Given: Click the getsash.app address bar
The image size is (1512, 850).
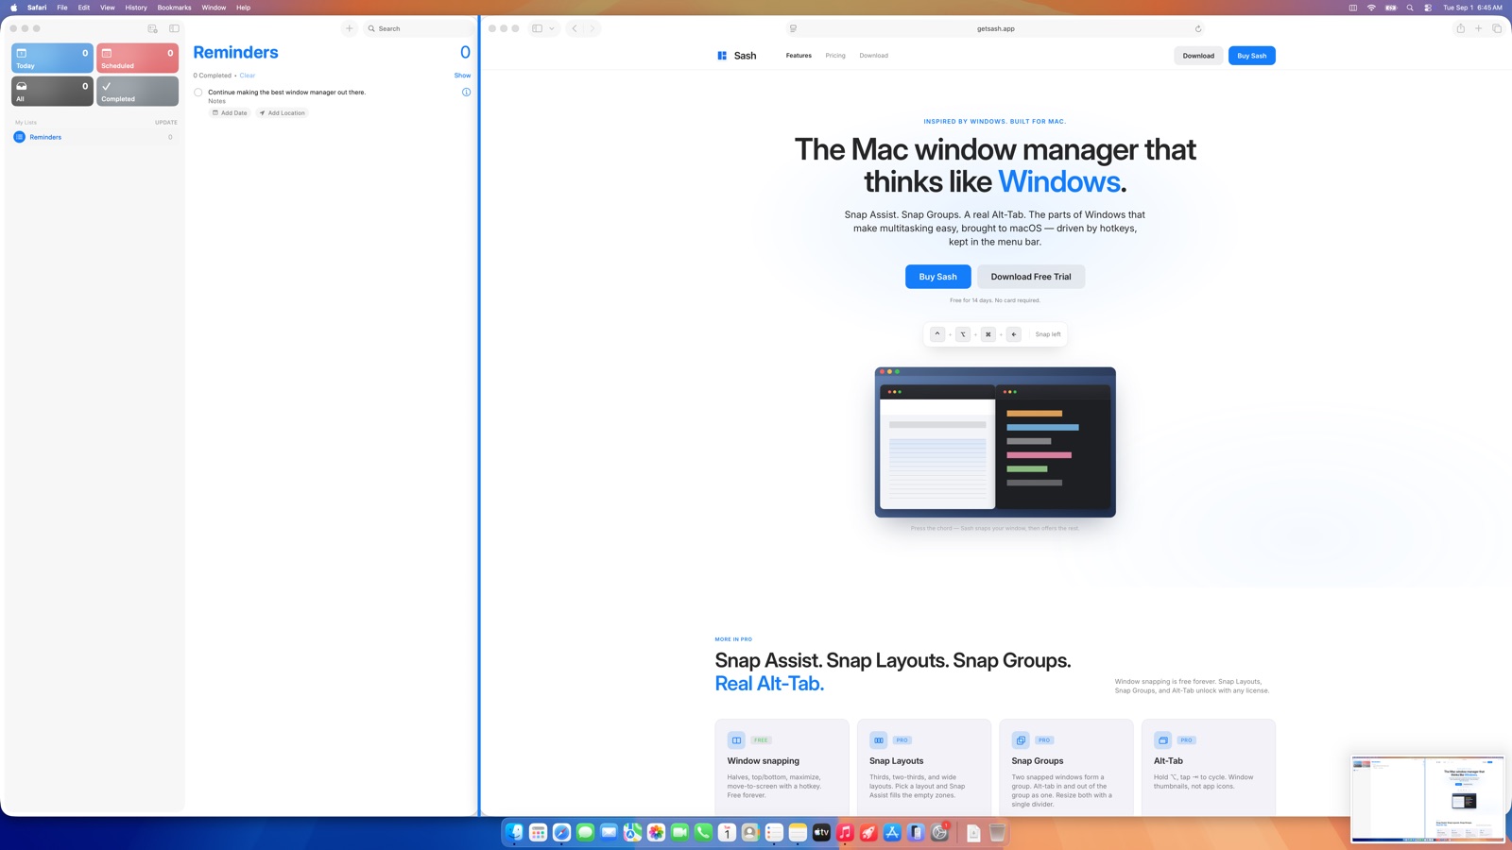Looking at the screenshot, I should coord(995,28).
